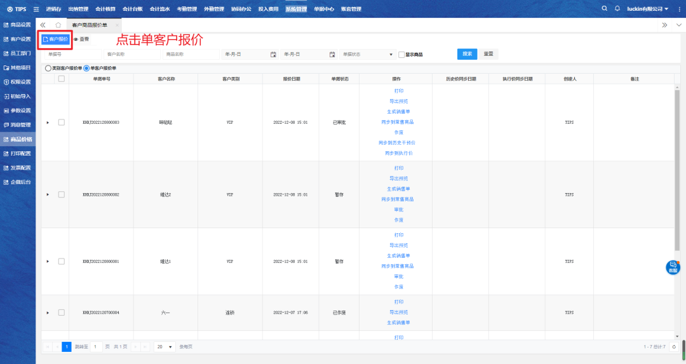The height and width of the screenshot is (364, 686).
Task: Open the 单据状态 dropdown
Action: pyautogui.click(x=368, y=55)
